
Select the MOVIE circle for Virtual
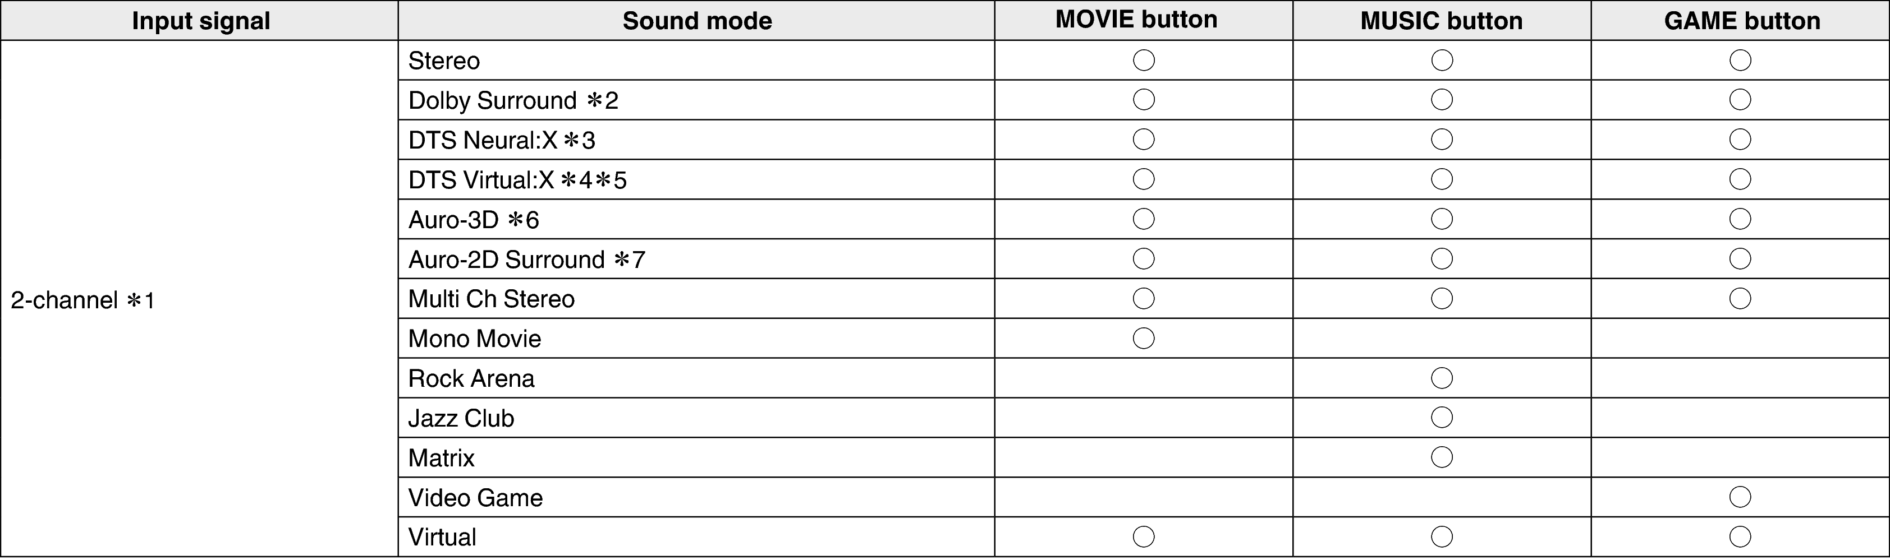click(1143, 536)
